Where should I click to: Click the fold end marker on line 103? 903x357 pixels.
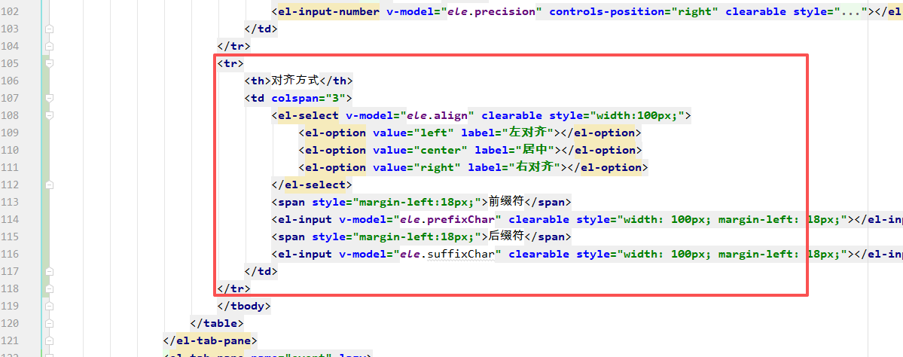click(x=50, y=29)
